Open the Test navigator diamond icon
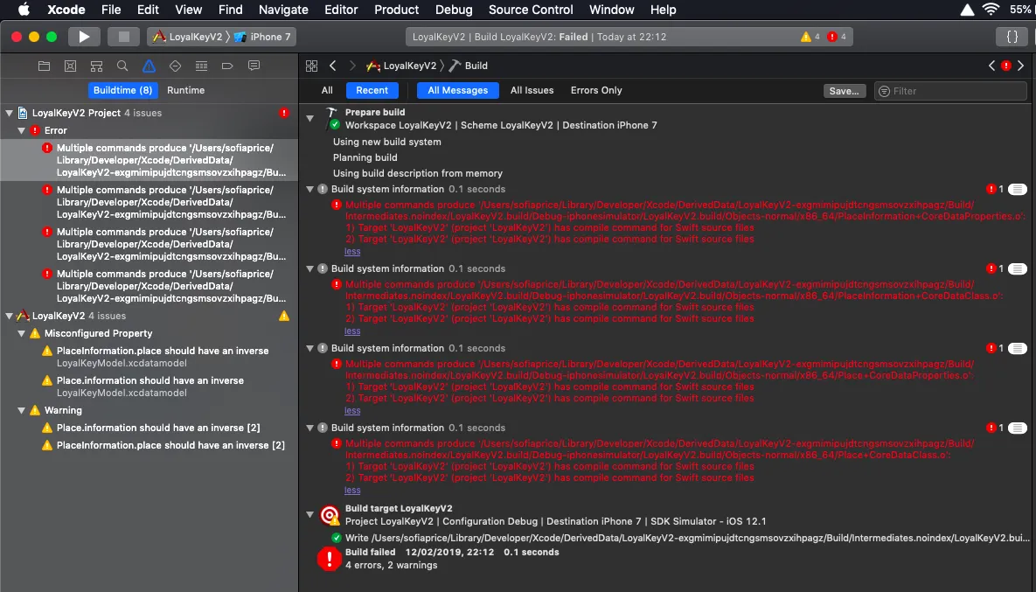 (x=175, y=66)
